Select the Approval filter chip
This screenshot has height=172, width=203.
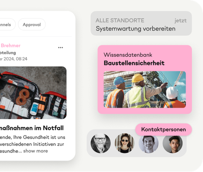[x=32, y=24]
